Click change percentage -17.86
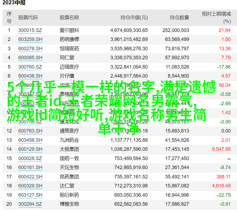Viewport: 237px width, 212px height. coord(224,67)
